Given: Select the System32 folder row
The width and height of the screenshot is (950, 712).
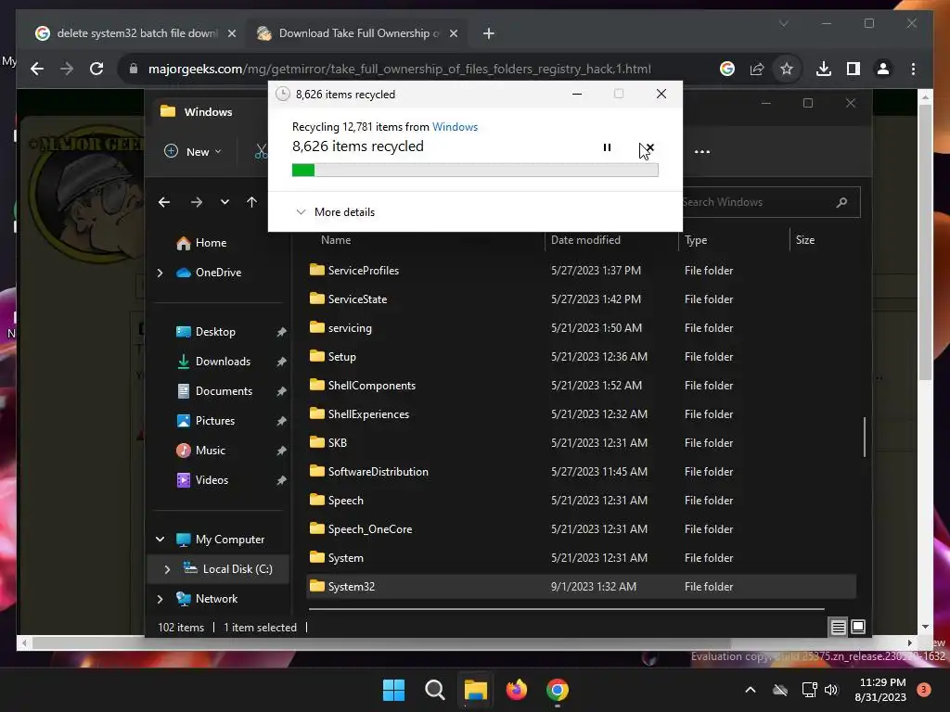Looking at the screenshot, I should click(581, 586).
